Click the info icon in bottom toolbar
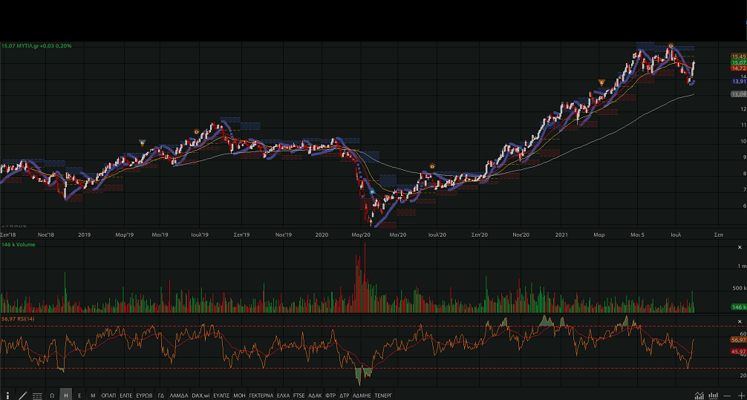The height and width of the screenshot is (400, 747). click(x=8, y=396)
